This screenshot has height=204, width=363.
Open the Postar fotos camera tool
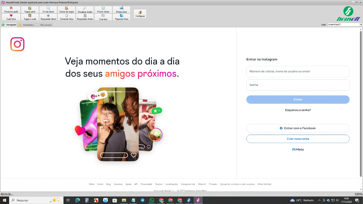point(121,10)
